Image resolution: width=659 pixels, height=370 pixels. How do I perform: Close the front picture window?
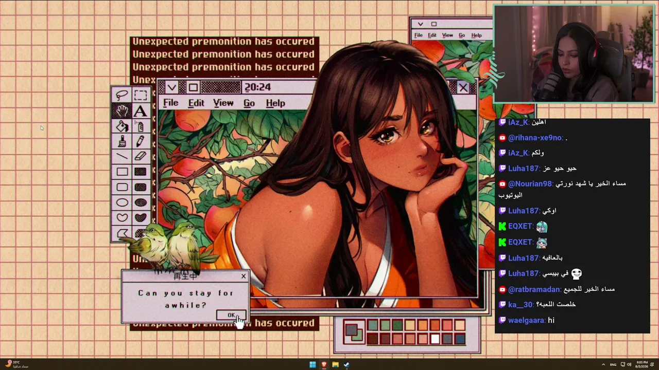[463, 88]
